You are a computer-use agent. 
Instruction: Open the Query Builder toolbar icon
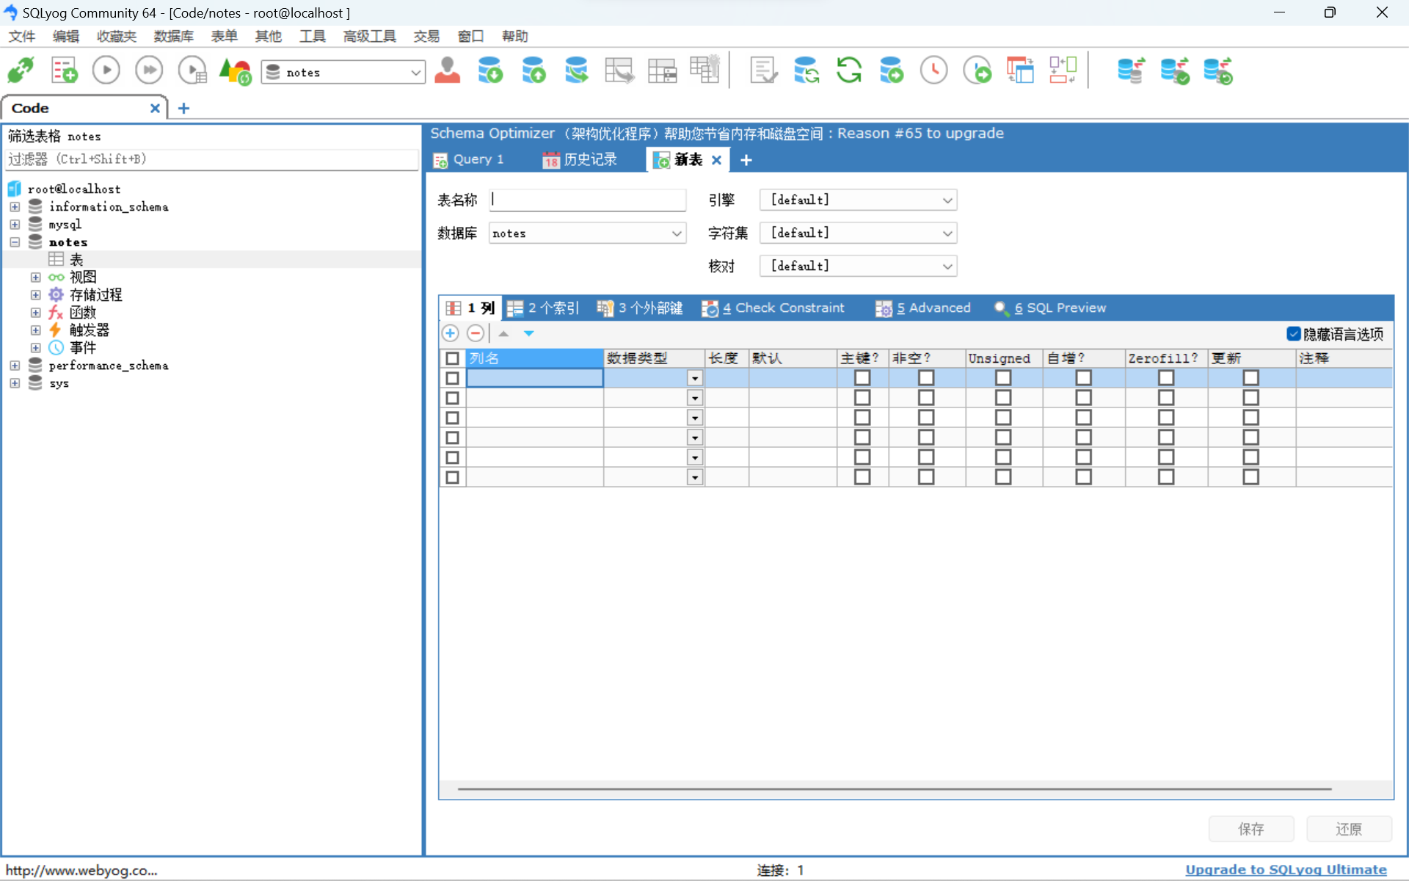pyautogui.click(x=1020, y=71)
